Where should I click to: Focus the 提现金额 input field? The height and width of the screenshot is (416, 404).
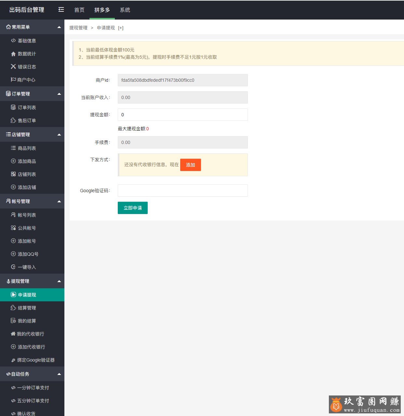[x=182, y=115]
